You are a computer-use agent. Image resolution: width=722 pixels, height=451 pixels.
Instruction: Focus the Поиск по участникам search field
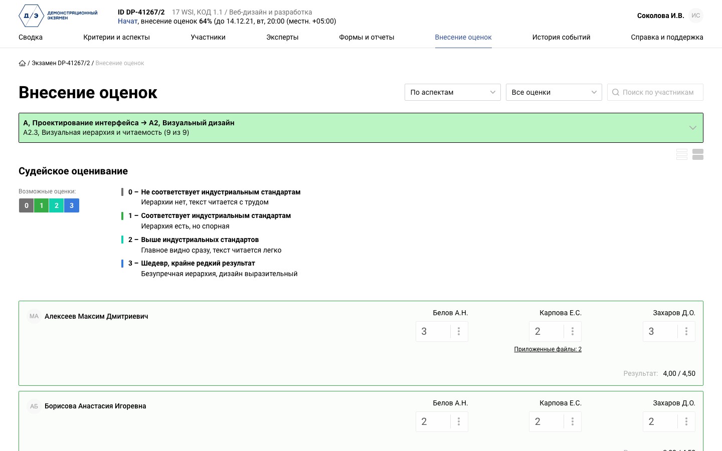655,92
